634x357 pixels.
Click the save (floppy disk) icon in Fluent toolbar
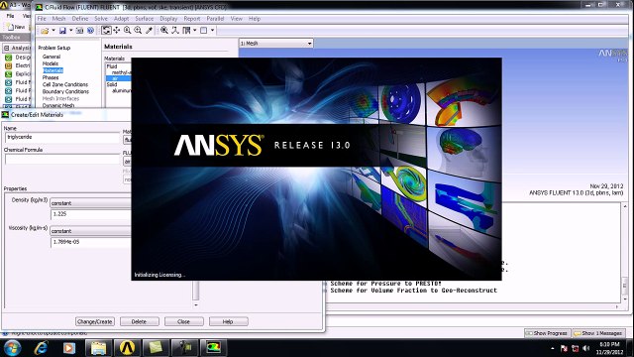tap(62, 31)
